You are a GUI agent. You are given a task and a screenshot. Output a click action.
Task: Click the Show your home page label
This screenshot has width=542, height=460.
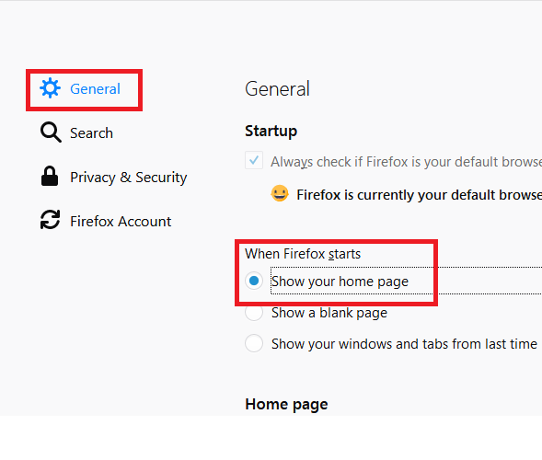[x=340, y=282]
